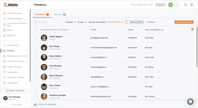Image resolution: width=198 pixels, height=108 pixels.
Task: Open the Organização gear icon
Action: (4, 83)
